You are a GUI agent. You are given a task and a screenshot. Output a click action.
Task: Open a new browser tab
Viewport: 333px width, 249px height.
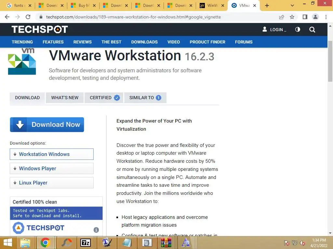pyautogui.click(x=267, y=6)
